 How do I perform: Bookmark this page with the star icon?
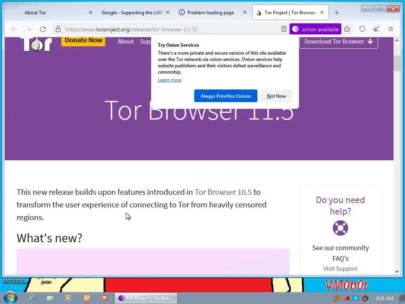pyautogui.click(x=347, y=29)
